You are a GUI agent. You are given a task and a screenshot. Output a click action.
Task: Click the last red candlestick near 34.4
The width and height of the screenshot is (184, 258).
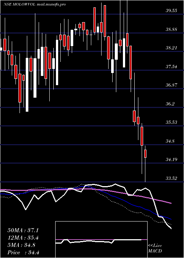click(x=145, y=154)
